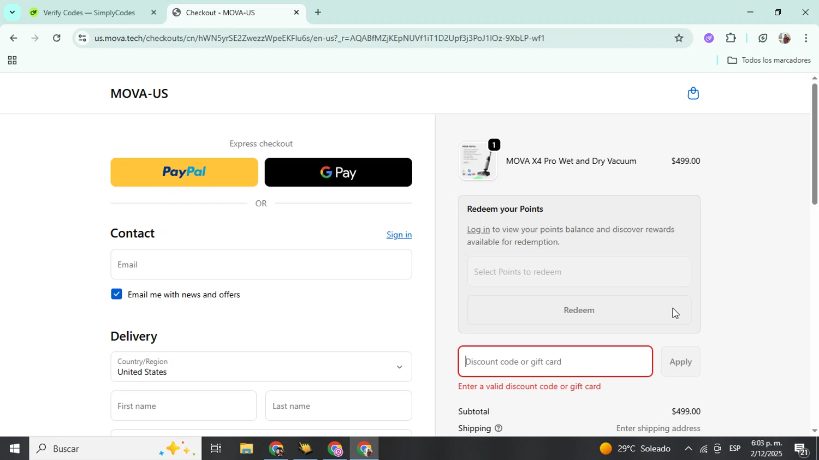Bookmark this page with the star icon
Image resolution: width=819 pixels, height=460 pixels.
(679, 38)
